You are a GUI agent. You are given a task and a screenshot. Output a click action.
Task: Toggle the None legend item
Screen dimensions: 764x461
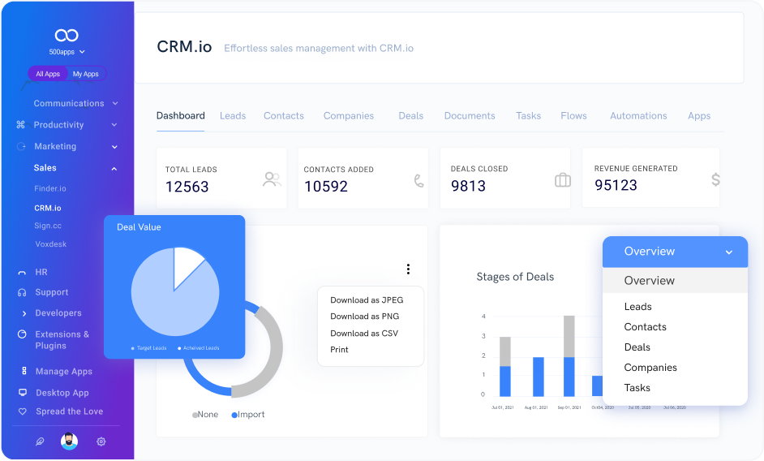pyautogui.click(x=205, y=414)
